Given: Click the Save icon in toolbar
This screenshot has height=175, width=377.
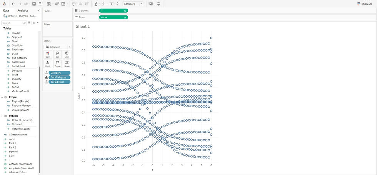Looking at the screenshot, I should click(34, 4).
